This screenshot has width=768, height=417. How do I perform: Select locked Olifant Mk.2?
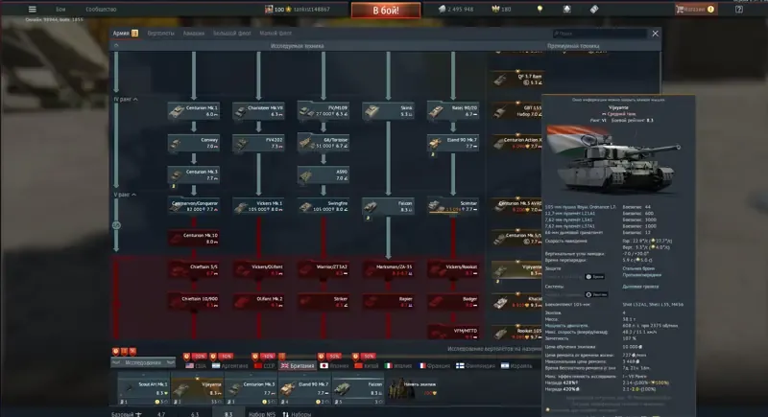(x=258, y=302)
